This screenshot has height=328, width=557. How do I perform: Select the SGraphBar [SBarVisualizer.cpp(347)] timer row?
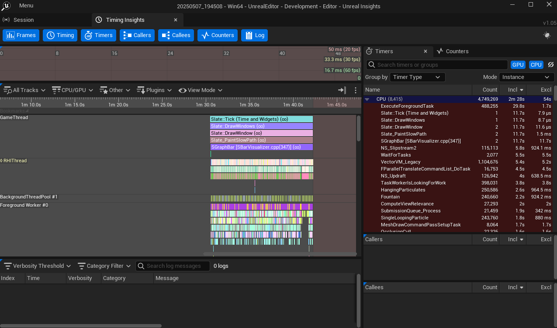pyautogui.click(x=458, y=141)
